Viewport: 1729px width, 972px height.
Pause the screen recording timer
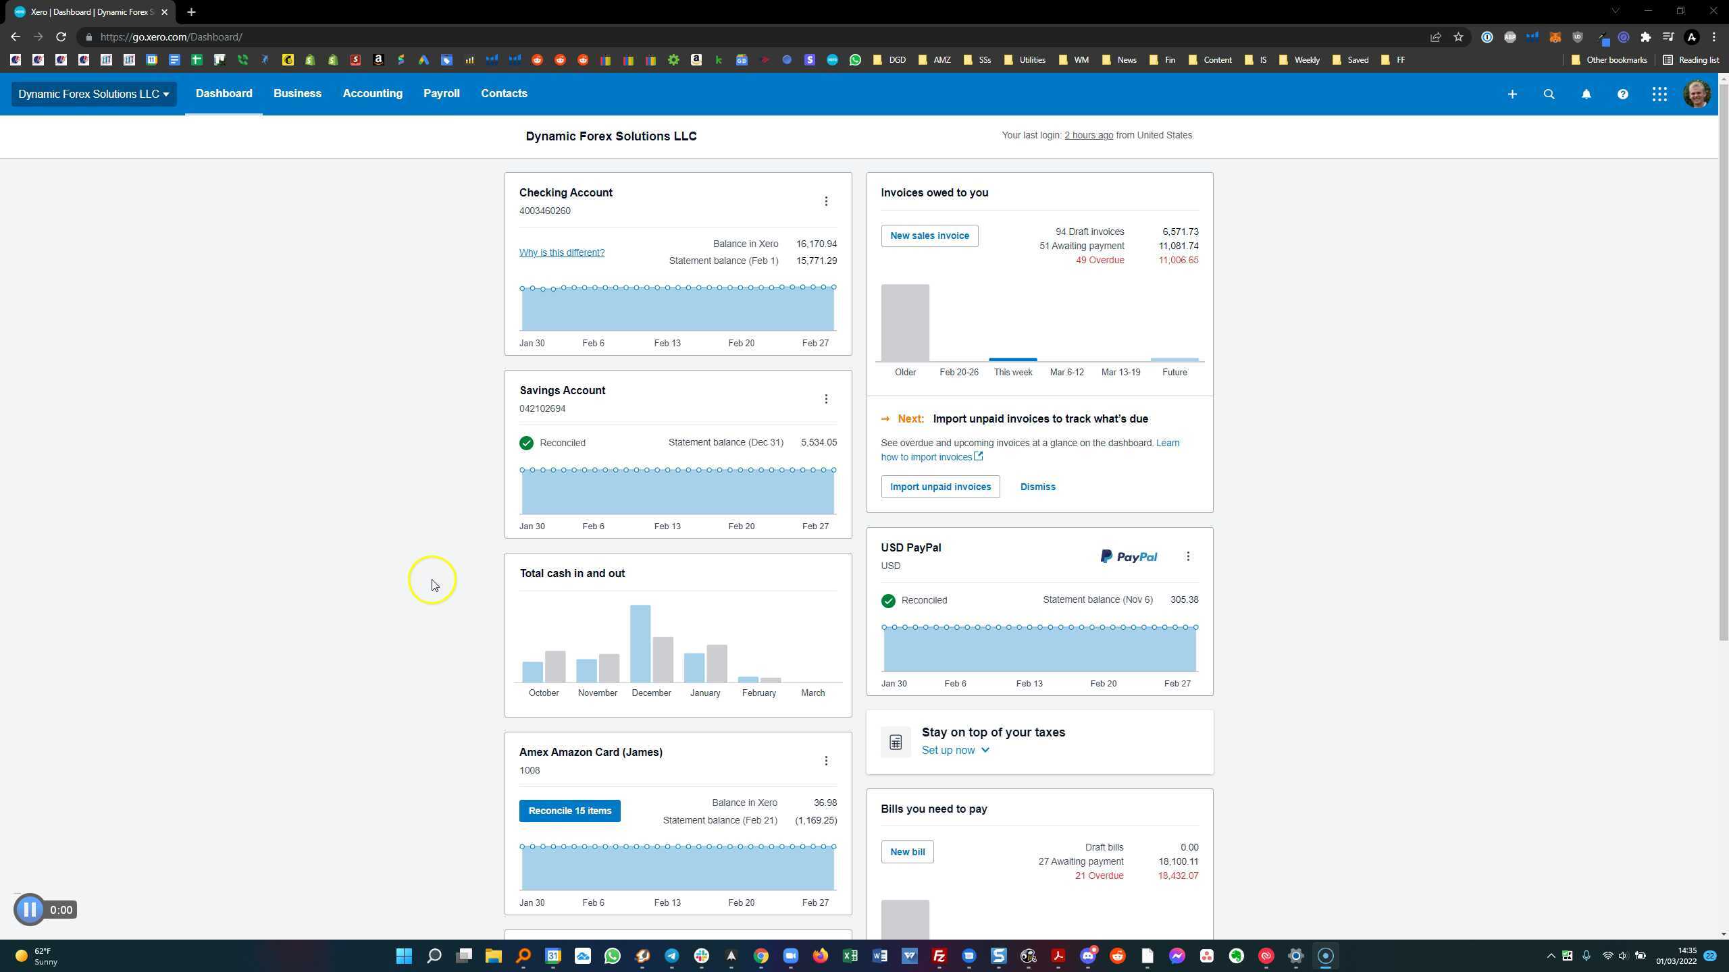pos(30,909)
